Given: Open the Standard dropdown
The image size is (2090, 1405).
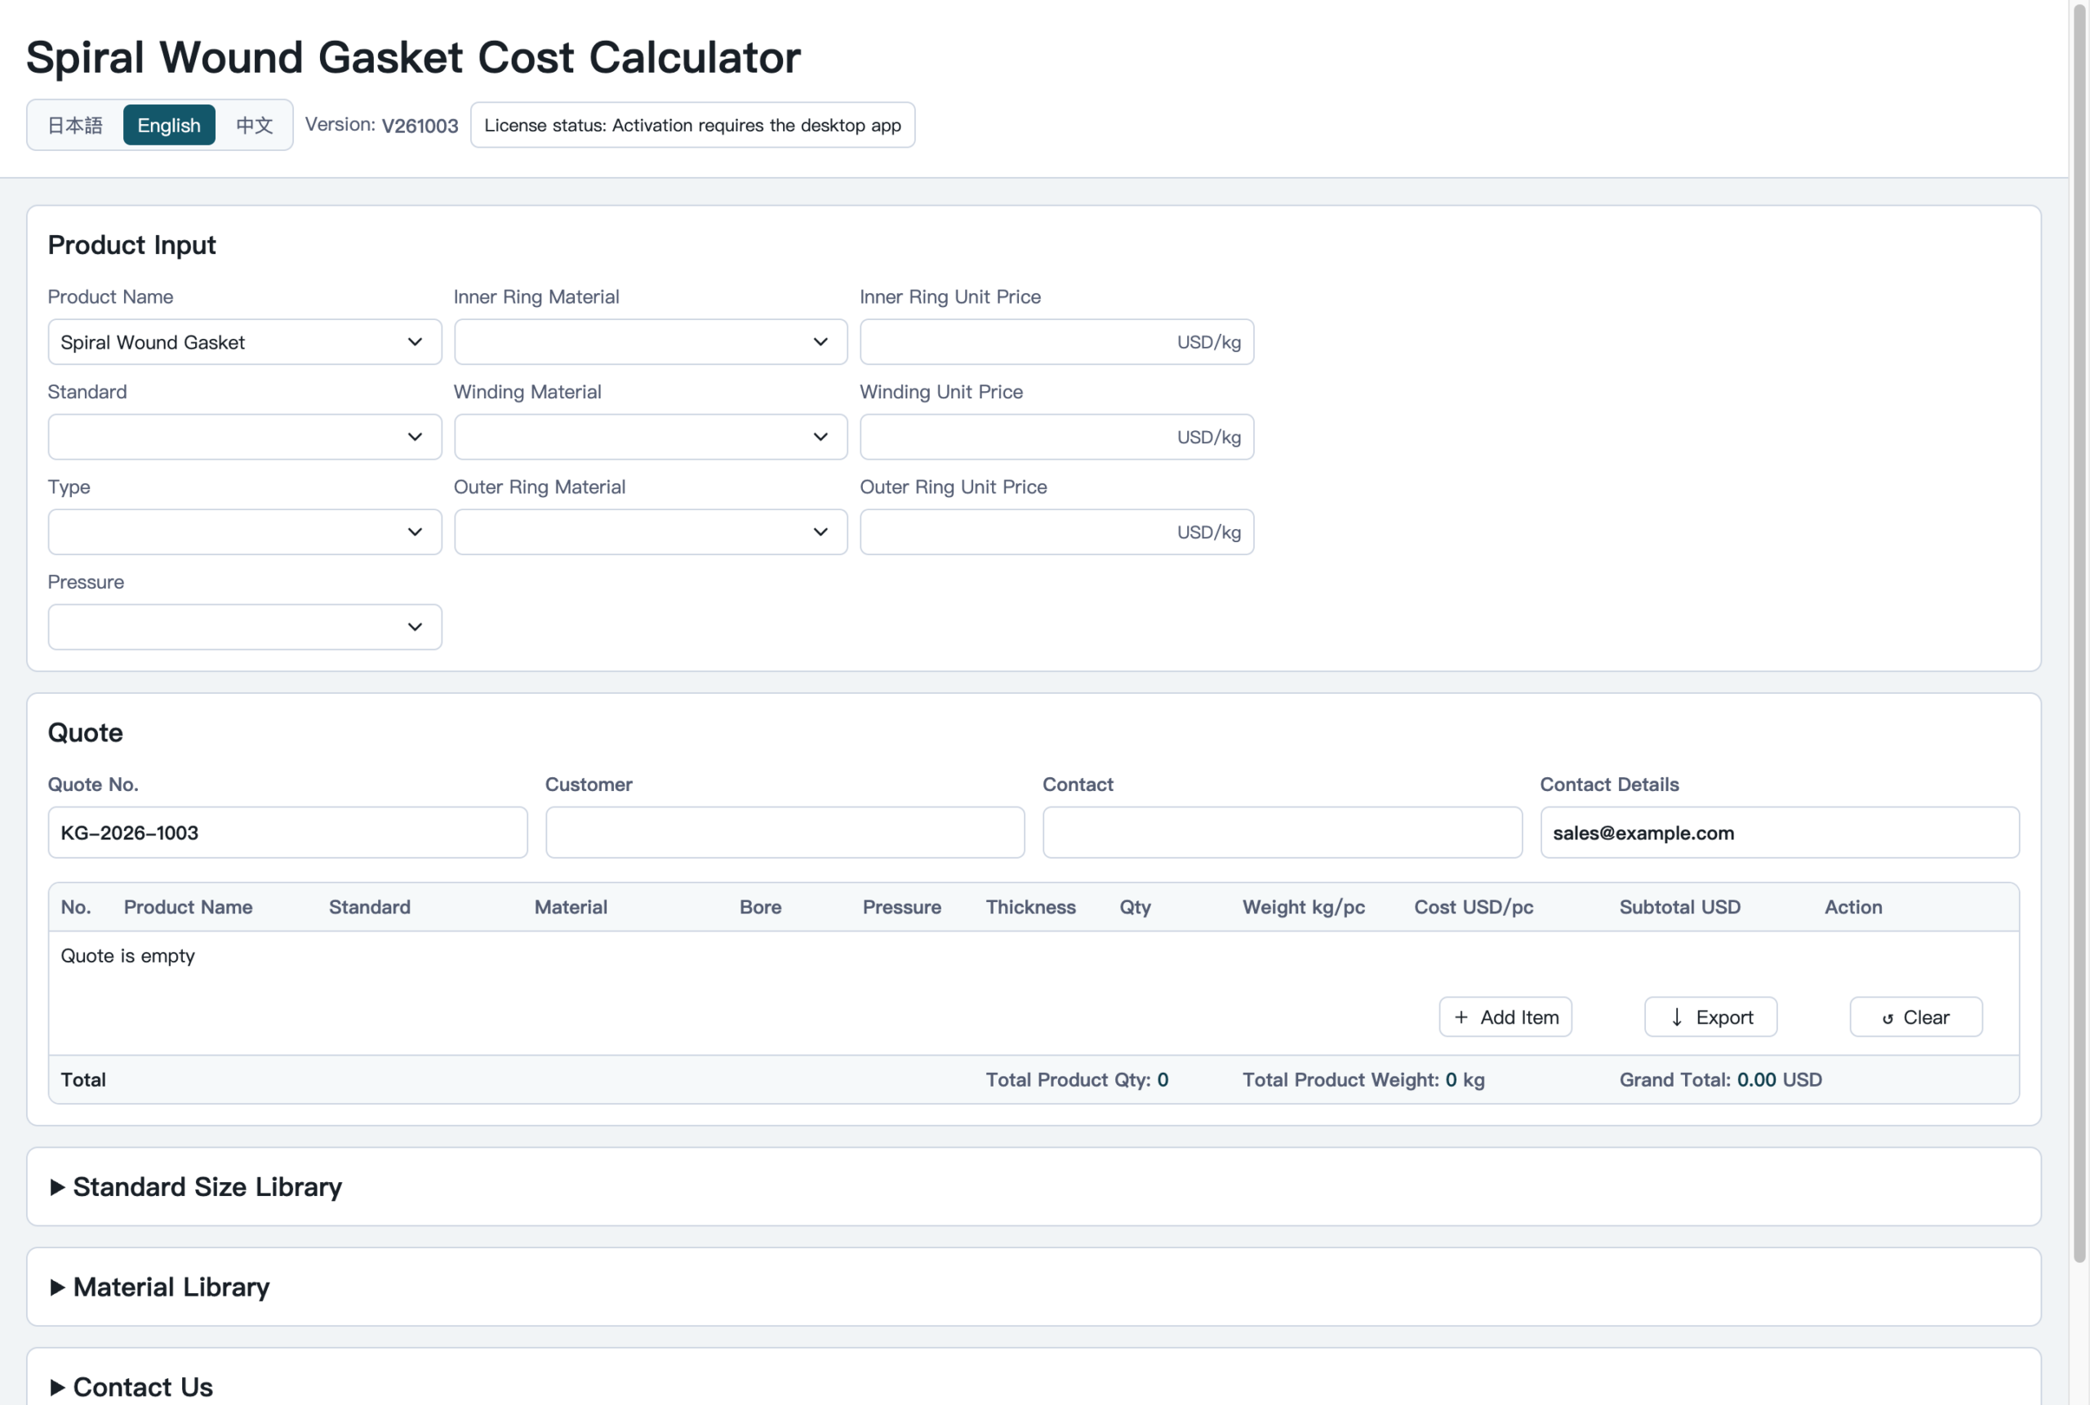Looking at the screenshot, I should pyautogui.click(x=245, y=438).
